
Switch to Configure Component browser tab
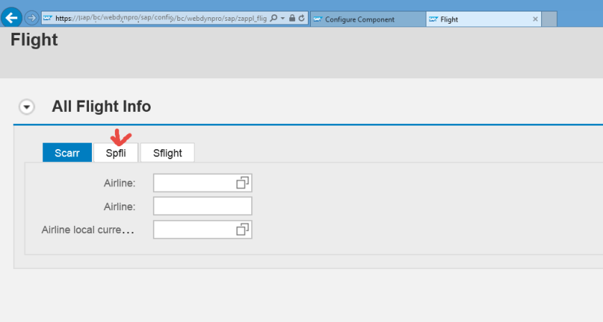[368, 19]
